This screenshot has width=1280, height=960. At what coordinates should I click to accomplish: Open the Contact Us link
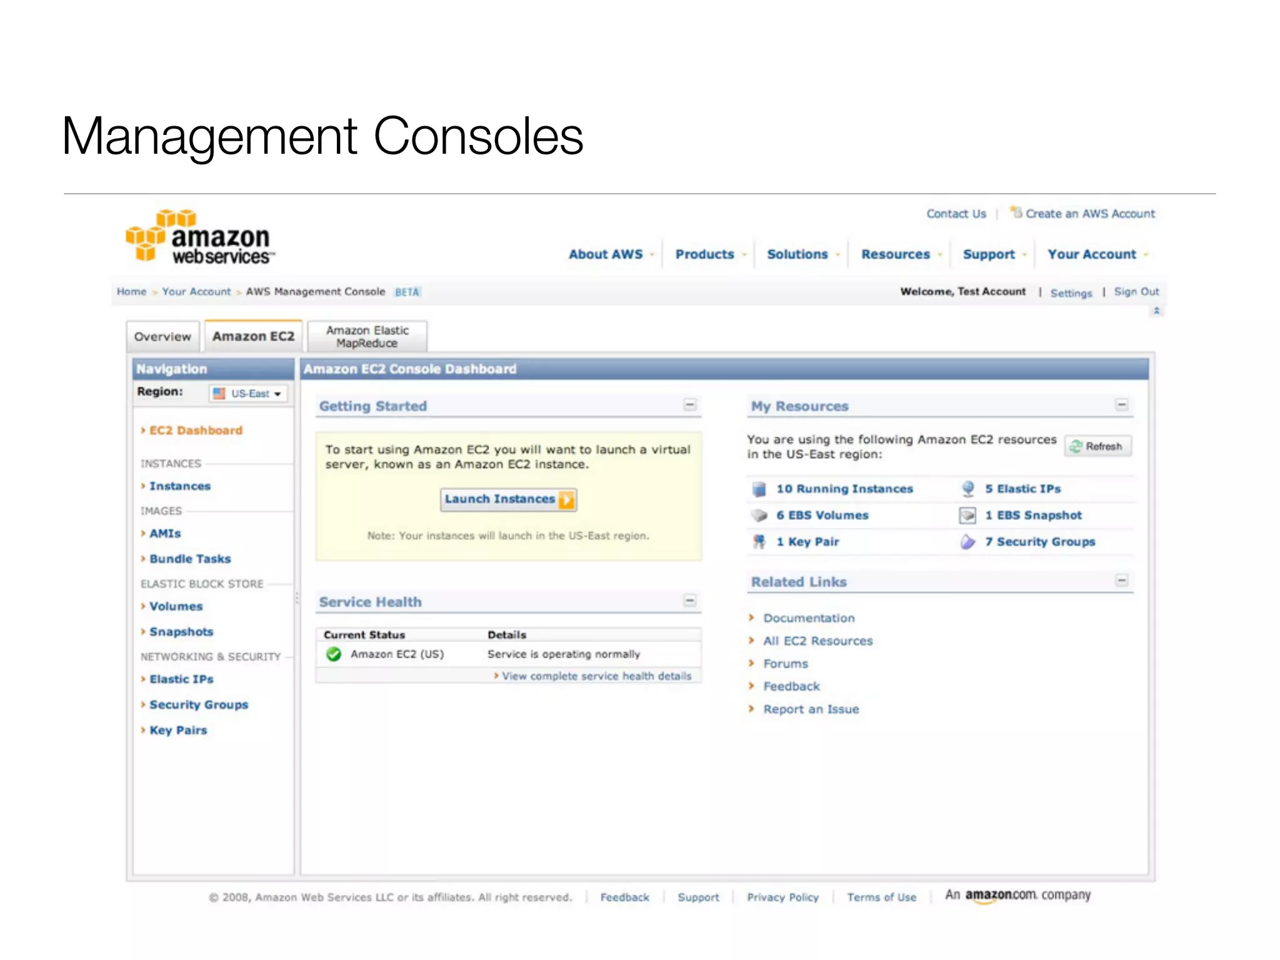pos(956,214)
